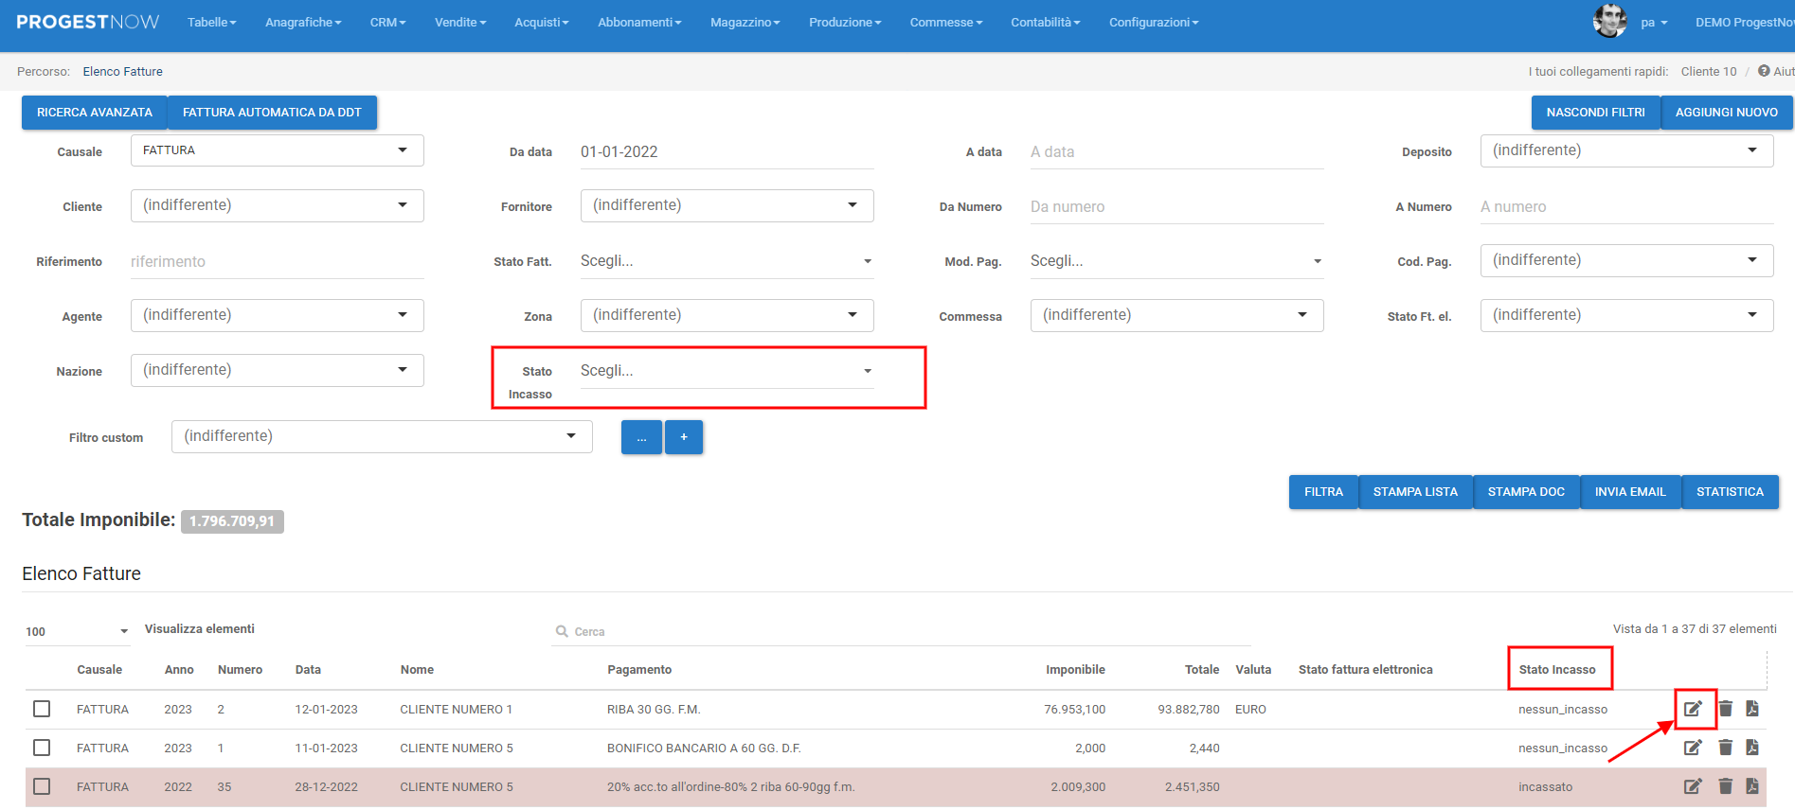Click the Da data date field

pyautogui.click(x=726, y=152)
